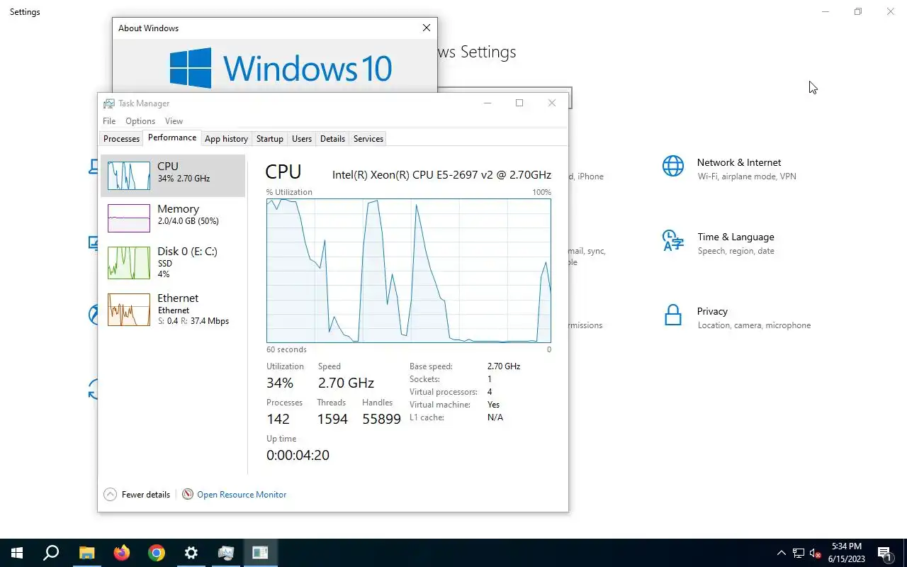Screen dimensions: 907x567
Task: Open the View menu in Task Manager
Action: (x=174, y=121)
